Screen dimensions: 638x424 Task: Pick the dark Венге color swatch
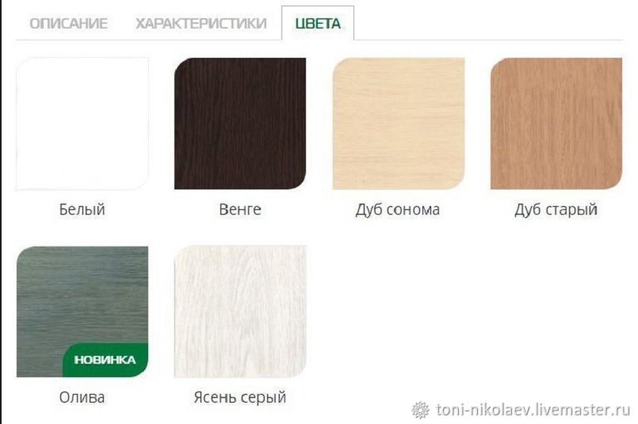pyautogui.click(x=240, y=124)
